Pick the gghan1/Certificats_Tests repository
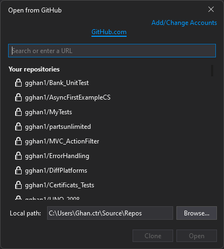The height and width of the screenshot is (249, 224). coord(60,185)
